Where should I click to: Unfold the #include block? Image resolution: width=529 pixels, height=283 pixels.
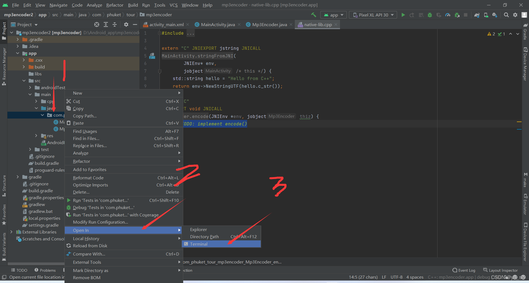(x=159, y=33)
